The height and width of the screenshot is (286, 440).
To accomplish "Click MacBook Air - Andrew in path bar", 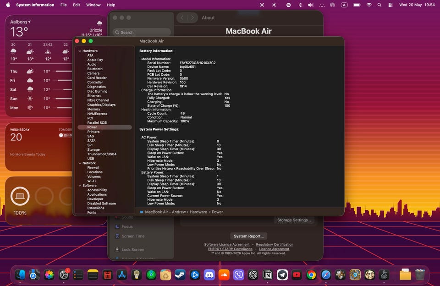I will (x=165, y=212).
